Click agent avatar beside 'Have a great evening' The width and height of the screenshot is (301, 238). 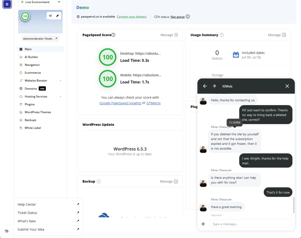pos(203,208)
